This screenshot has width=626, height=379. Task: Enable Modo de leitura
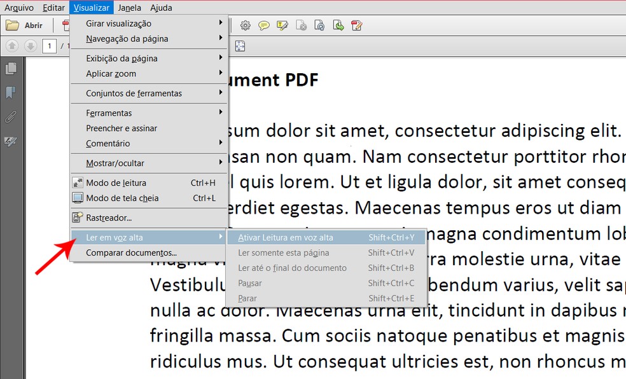point(149,183)
